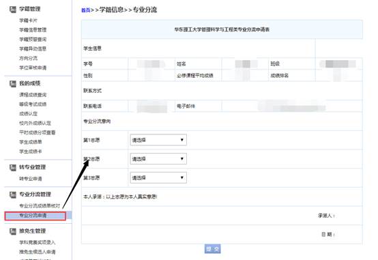Open 学籍卡片 in the sidebar
The width and height of the screenshot is (378, 260).
[28, 20]
